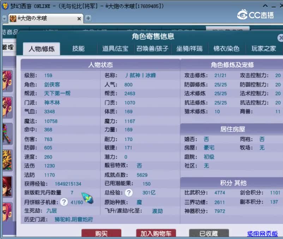This screenshot has width=283, height=239.
Task: Open the 管理 tab behind the dialog
Action: coord(8,47)
